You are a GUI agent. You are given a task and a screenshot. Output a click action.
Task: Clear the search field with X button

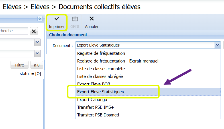coord(34,31)
